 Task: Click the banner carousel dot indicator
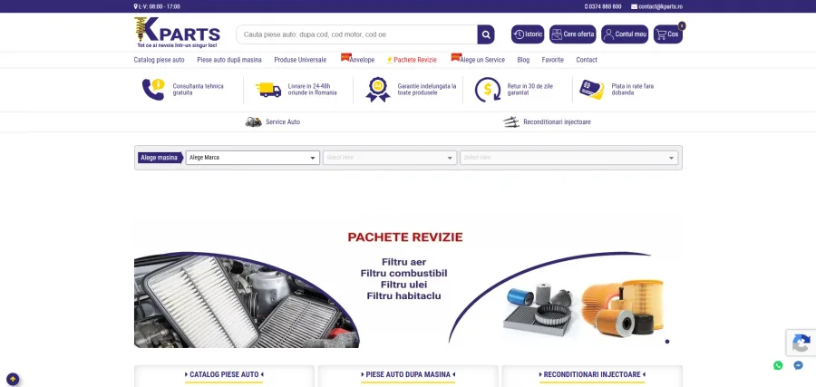pos(667,342)
